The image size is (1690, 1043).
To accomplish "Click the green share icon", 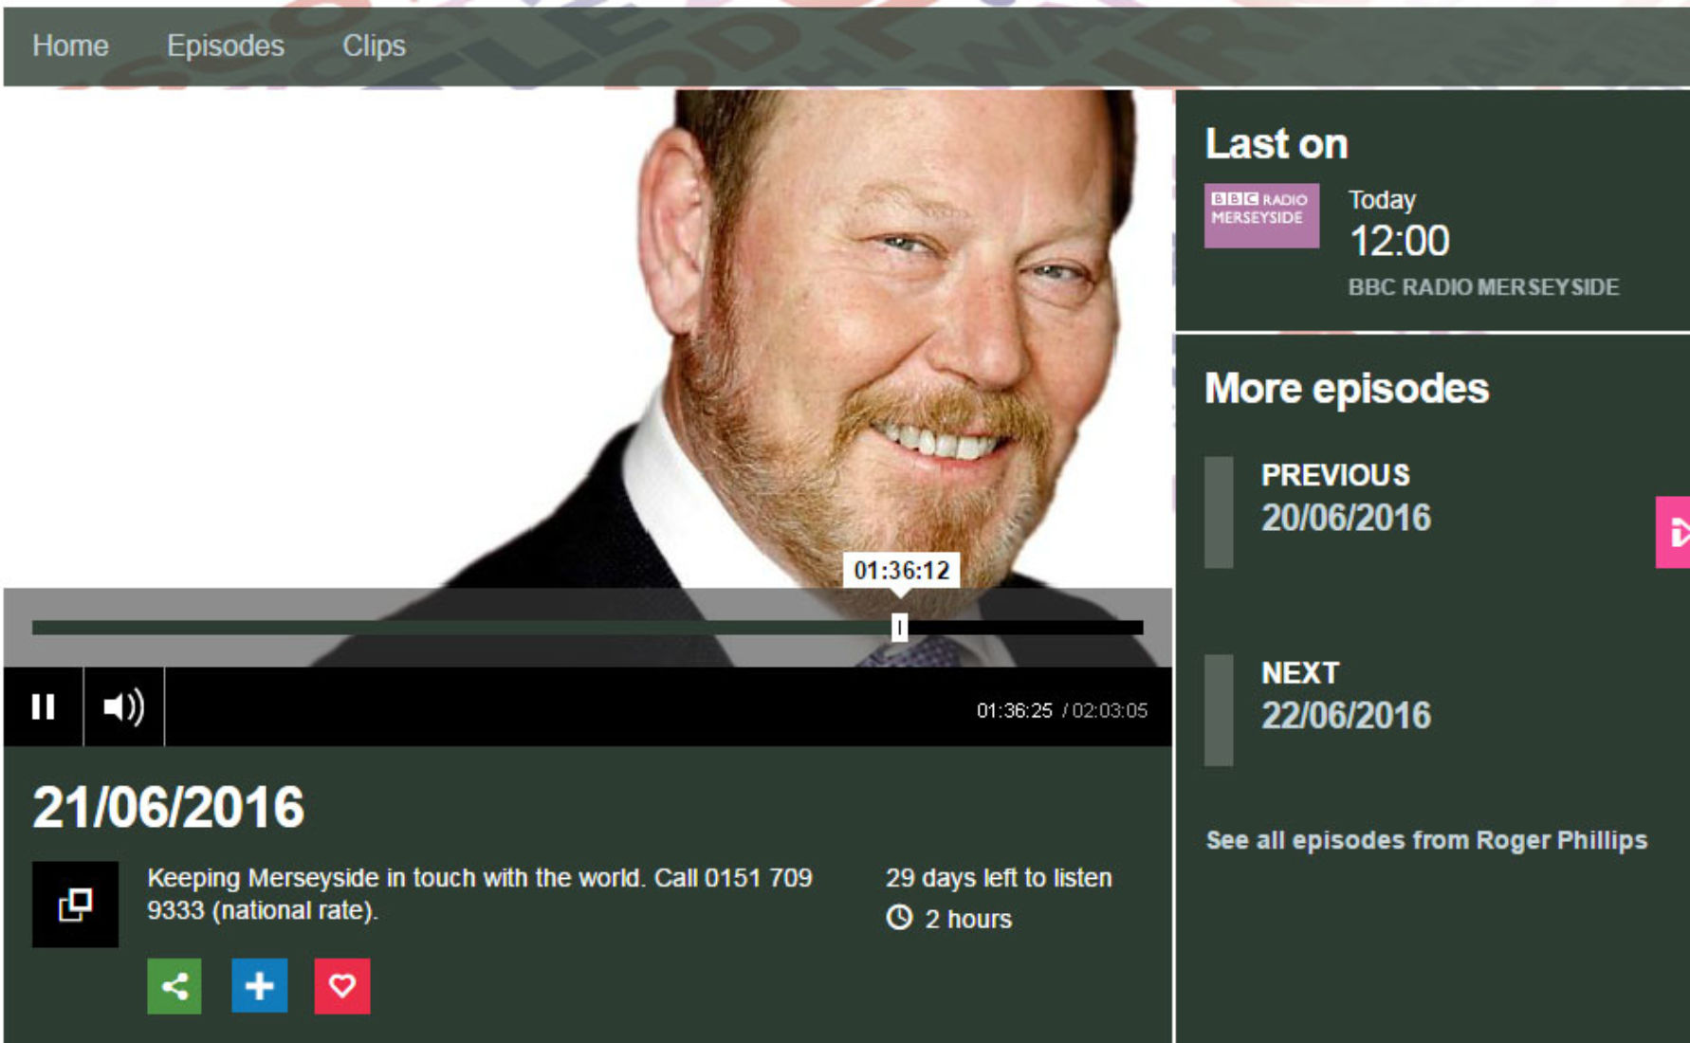I will [x=175, y=986].
